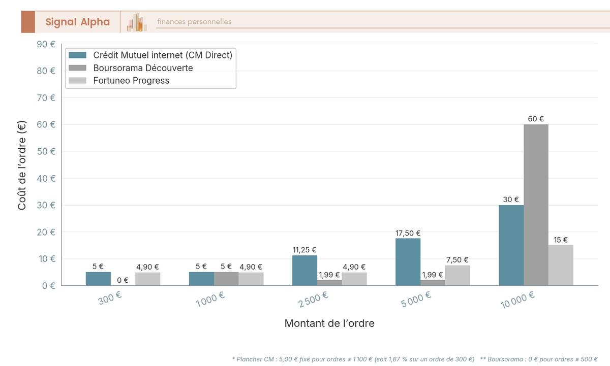The width and height of the screenshot is (610, 366).
Task: Click the '17,50 €' value label
Action: [x=408, y=233]
